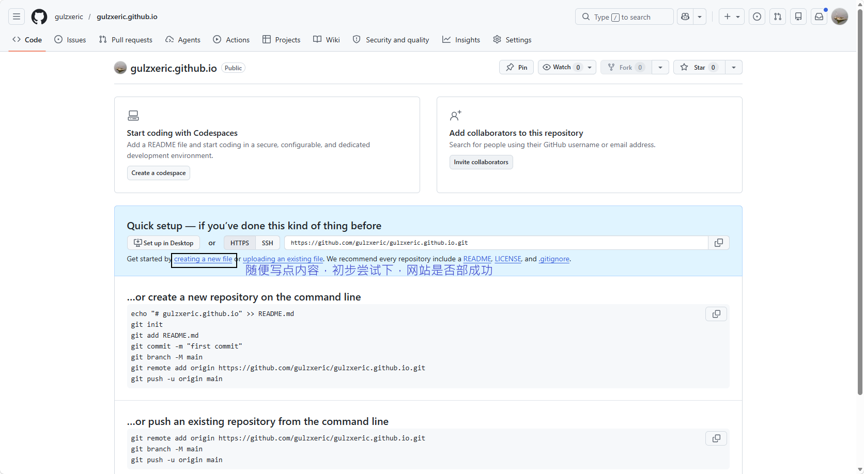This screenshot has height=474, width=864.
Task: Click the creating a new file link
Action: click(203, 259)
